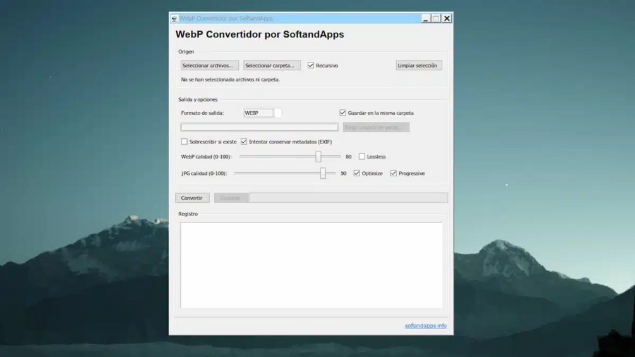Image resolution: width=635 pixels, height=357 pixels.
Task: Click inside the Registro log area
Action: click(x=311, y=265)
